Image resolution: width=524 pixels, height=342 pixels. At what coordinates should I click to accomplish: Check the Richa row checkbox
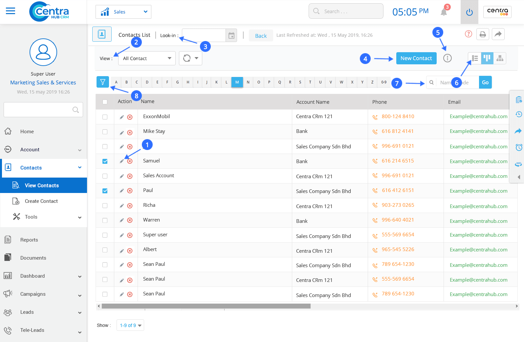coord(105,205)
